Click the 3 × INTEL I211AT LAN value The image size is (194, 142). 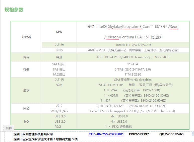pyautogui.click(x=132, y=106)
